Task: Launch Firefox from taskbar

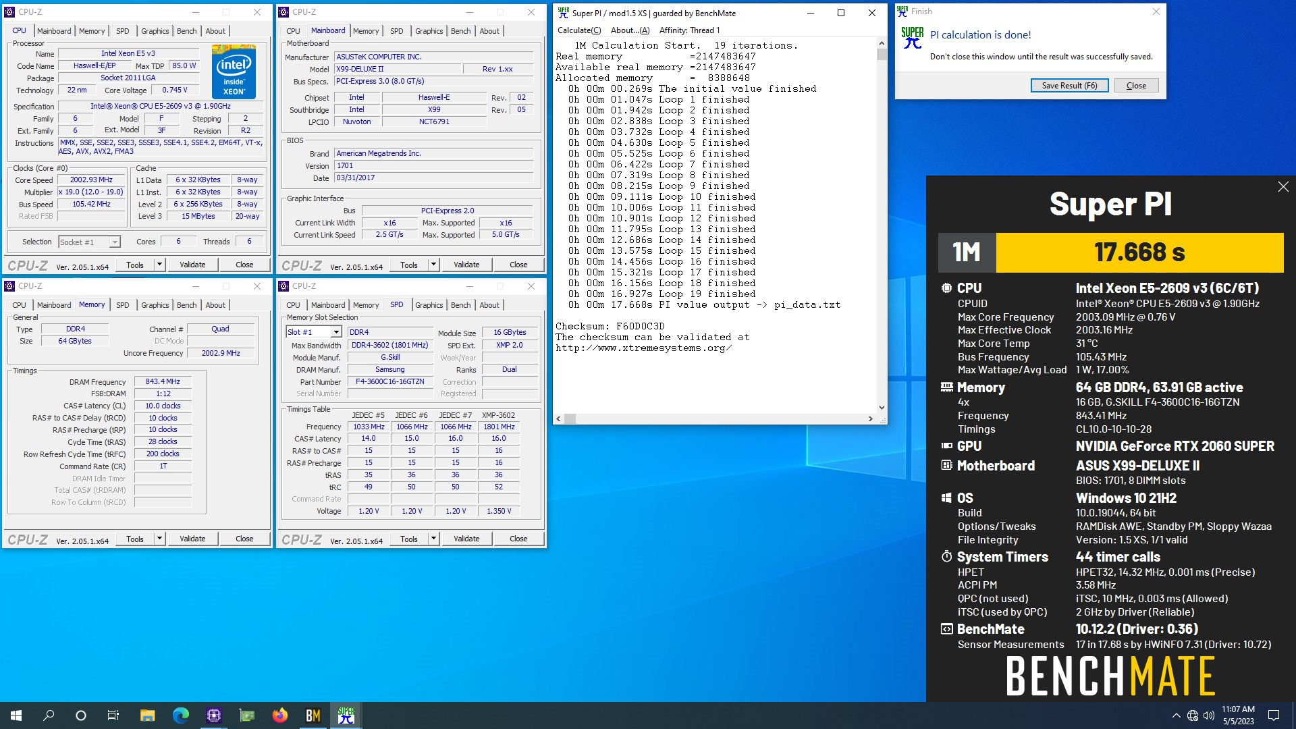Action: pyautogui.click(x=279, y=715)
